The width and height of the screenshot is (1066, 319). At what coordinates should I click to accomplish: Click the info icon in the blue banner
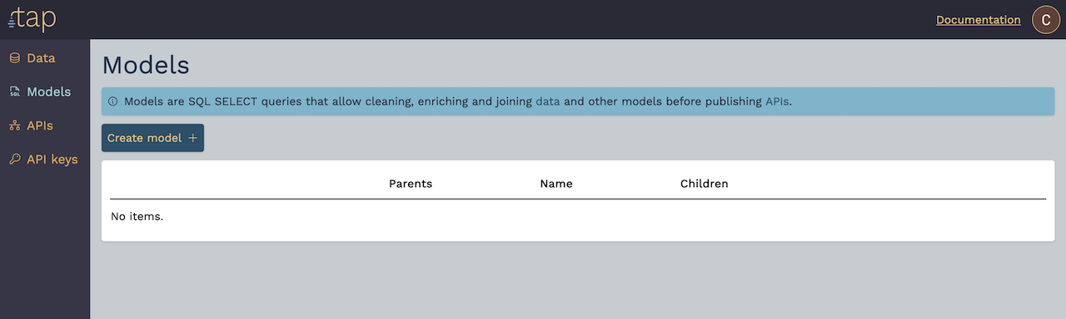pyautogui.click(x=113, y=102)
